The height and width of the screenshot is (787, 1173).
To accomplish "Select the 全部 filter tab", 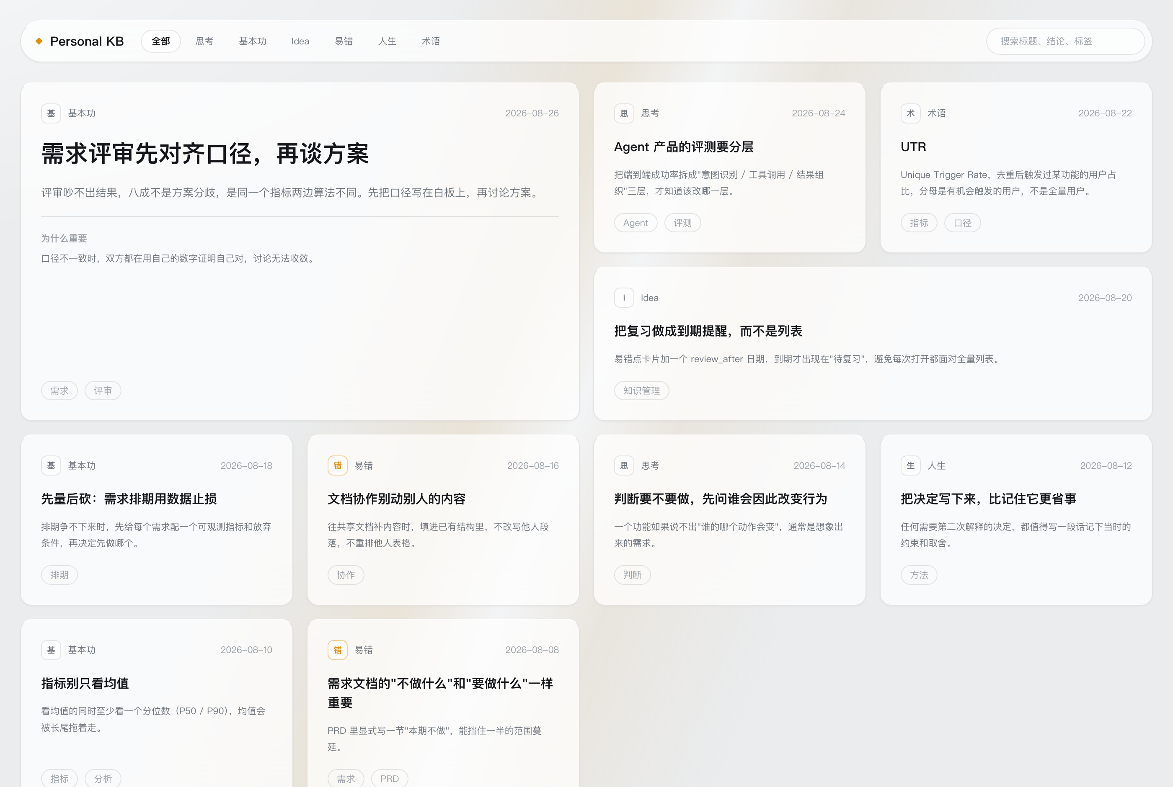I will pos(161,41).
